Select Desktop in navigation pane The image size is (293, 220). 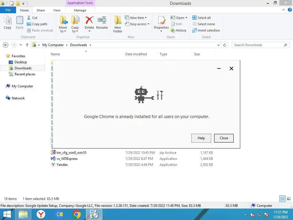[x=21, y=62]
